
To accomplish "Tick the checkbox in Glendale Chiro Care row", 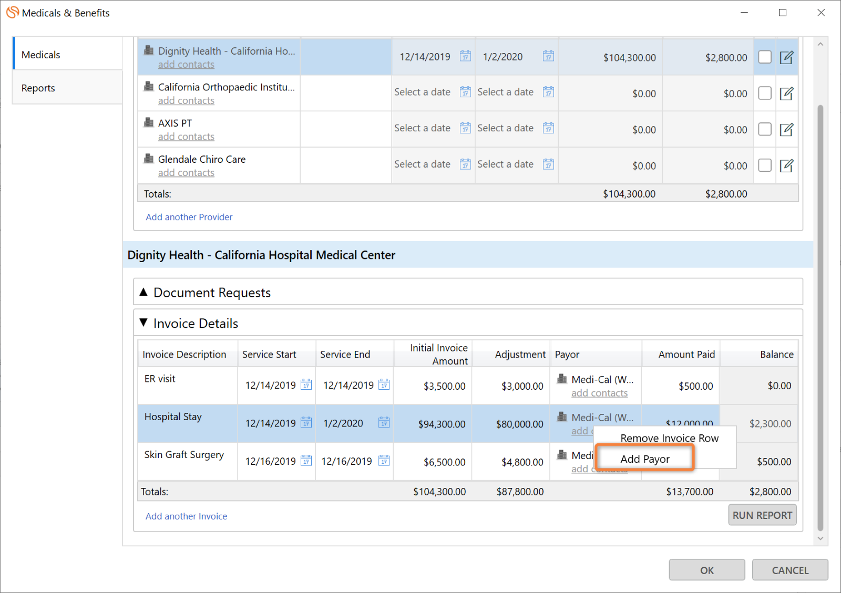I will [x=765, y=165].
